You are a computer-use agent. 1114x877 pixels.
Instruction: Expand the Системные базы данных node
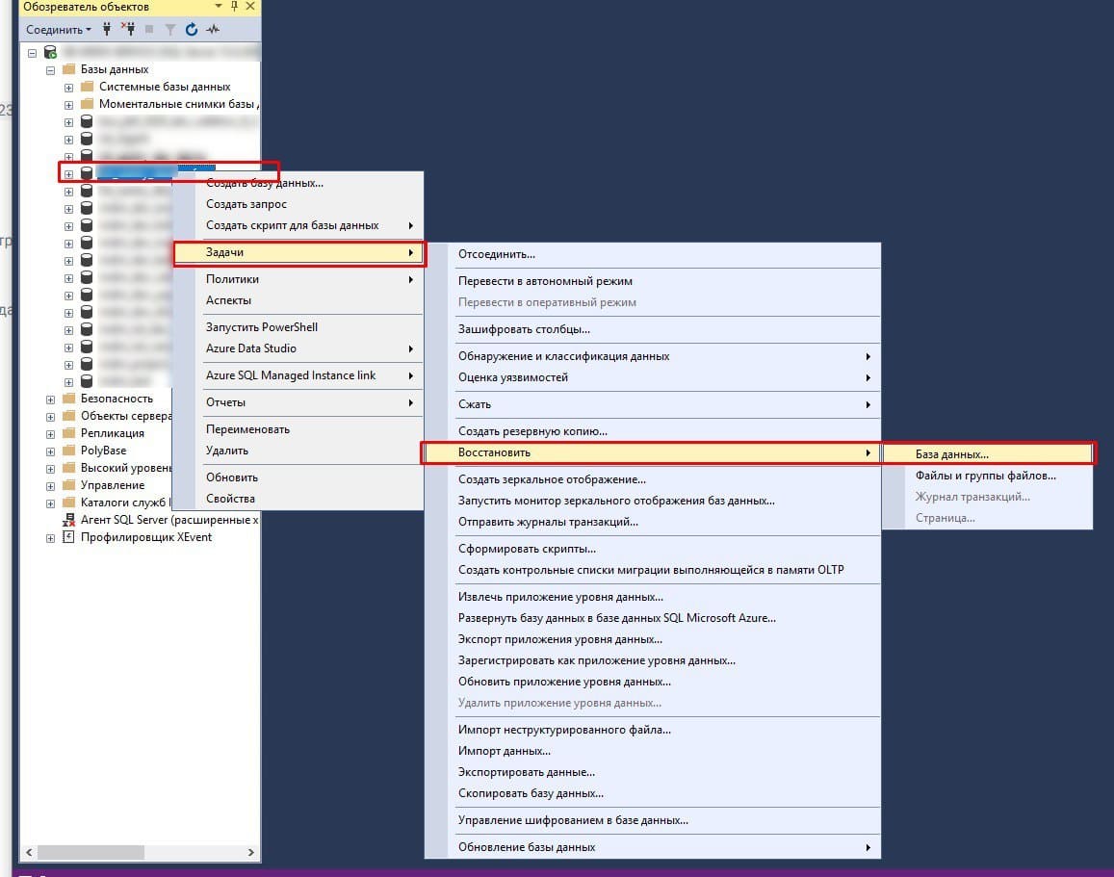pos(68,87)
